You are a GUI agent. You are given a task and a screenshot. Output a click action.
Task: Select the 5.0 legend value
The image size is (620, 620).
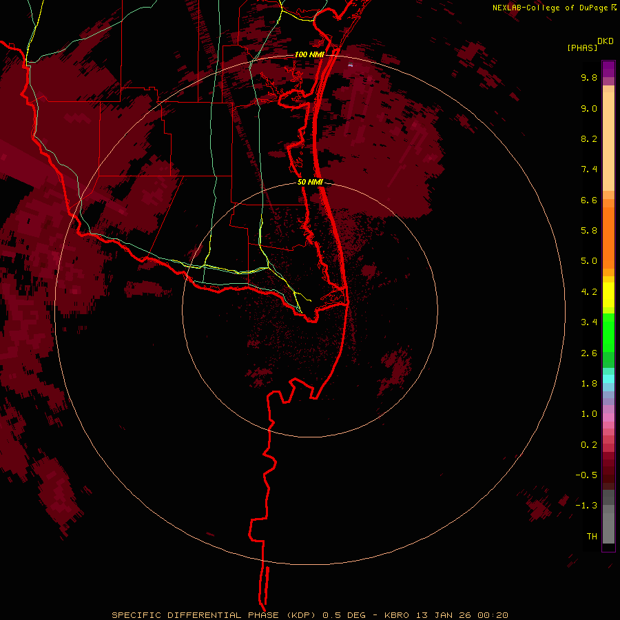coord(589,261)
